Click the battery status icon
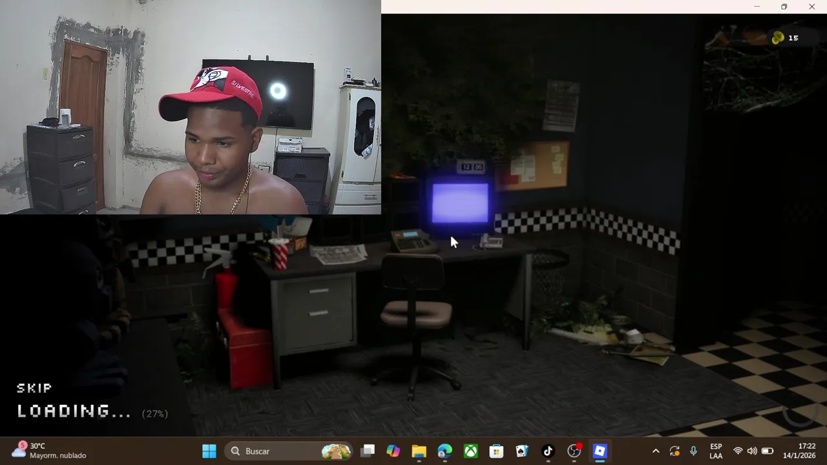 [768, 451]
